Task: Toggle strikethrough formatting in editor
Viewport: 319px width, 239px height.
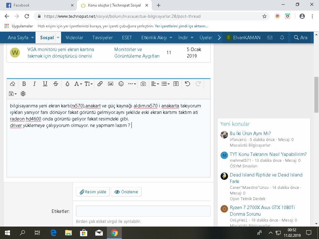Action: pos(56,84)
